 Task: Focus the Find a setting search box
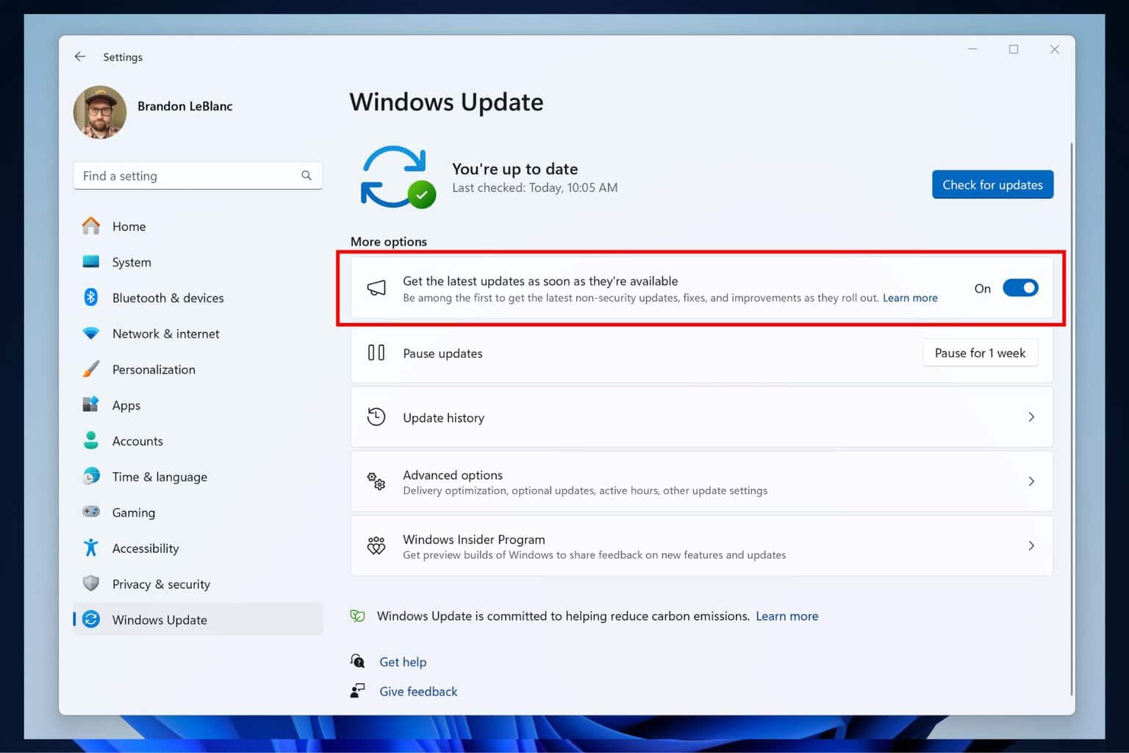(x=198, y=176)
